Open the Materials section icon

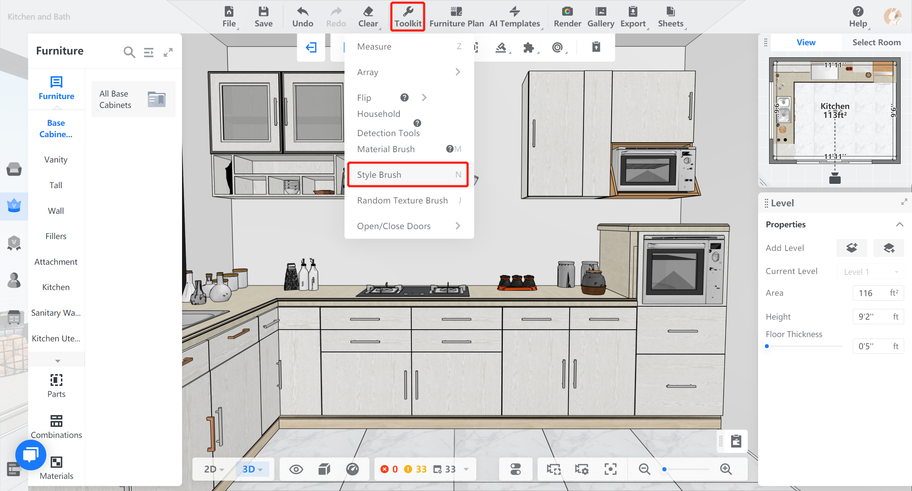pyautogui.click(x=56, y=462)
